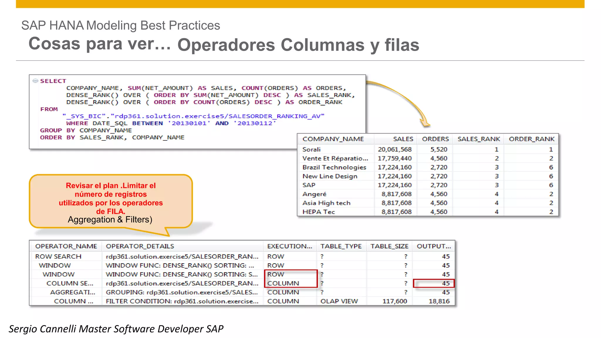Select the Sorali row company name
The width and height of the screenshot is (601, 338).
311,150
